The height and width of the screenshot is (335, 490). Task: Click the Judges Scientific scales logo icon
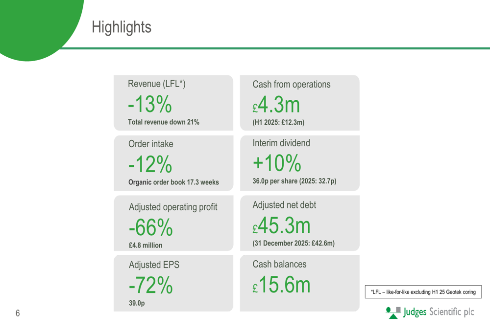[x=393, y=313]
